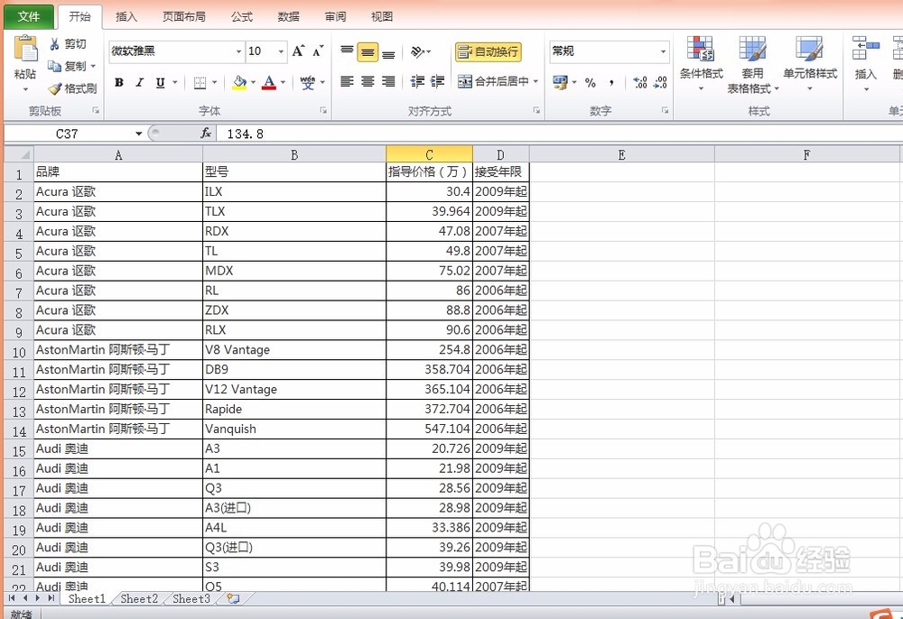Click the red font color A
The image size is (903, 619).
[x=269, y=83]
